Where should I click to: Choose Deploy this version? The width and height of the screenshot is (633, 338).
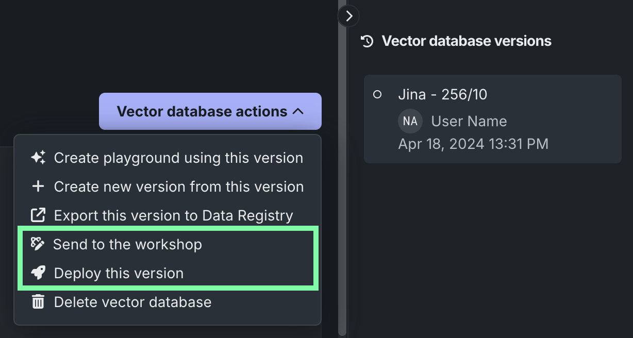119,273
